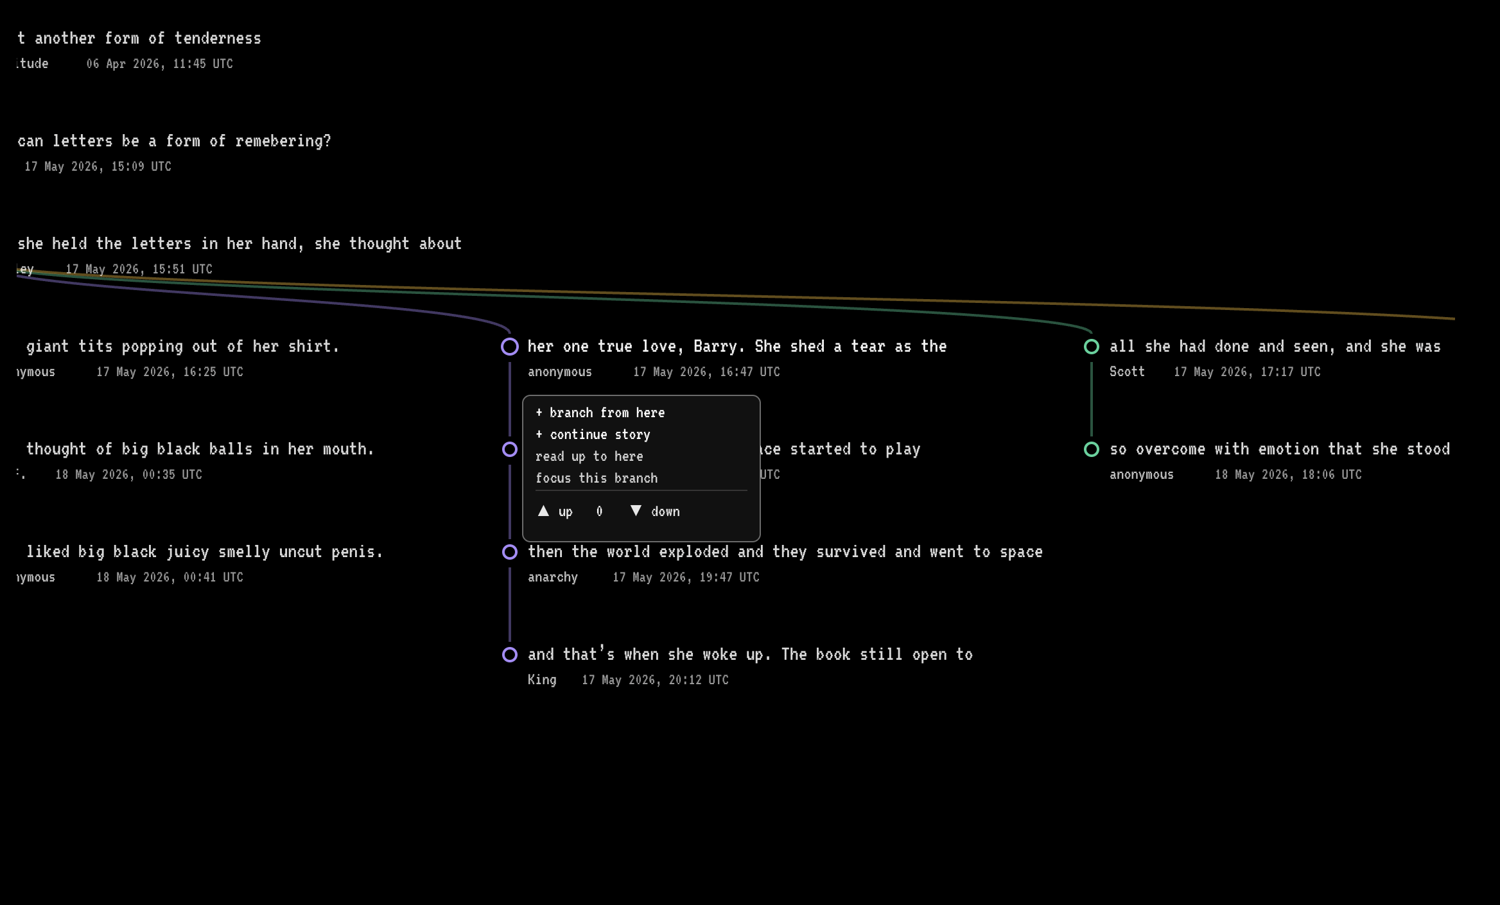The image size is (1500, 905).
Task: Select node beside "and that's when she woke up"
Action: pyautogui.click(x=510, y=655)
